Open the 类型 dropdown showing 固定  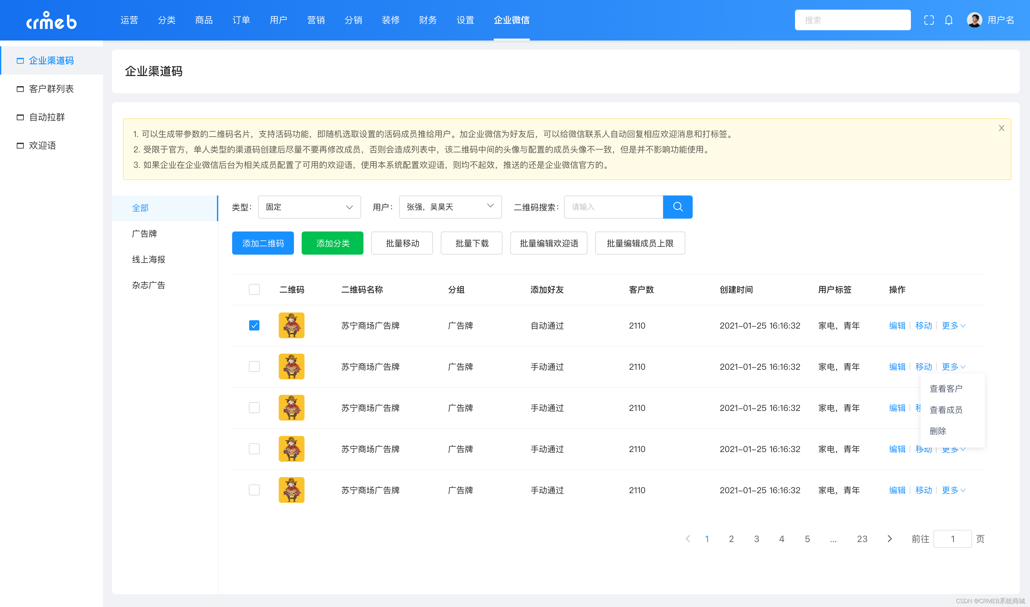(309, 207)
